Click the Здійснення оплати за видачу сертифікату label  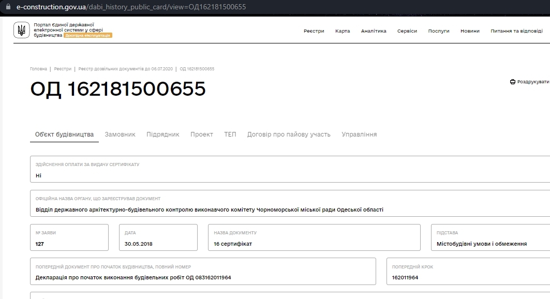tap(87, 165)
